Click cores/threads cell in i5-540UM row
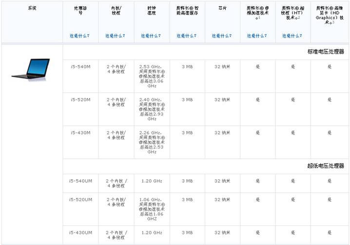Image resolution: width=350 pixels, height=245 pixels. point(117,184)
